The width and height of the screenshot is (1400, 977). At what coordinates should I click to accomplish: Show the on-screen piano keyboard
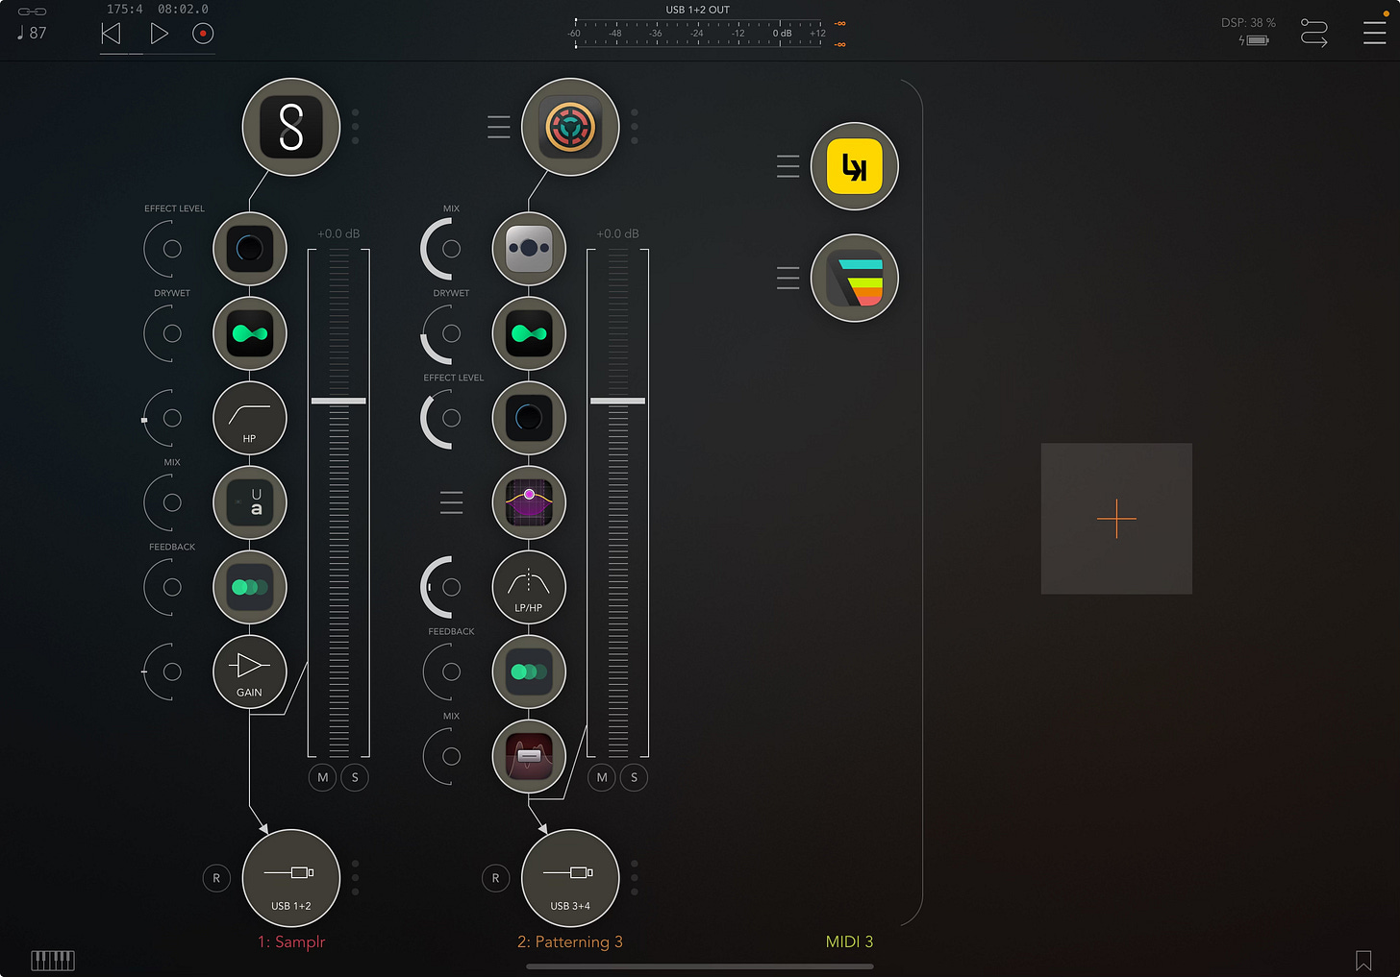(53, 960)
